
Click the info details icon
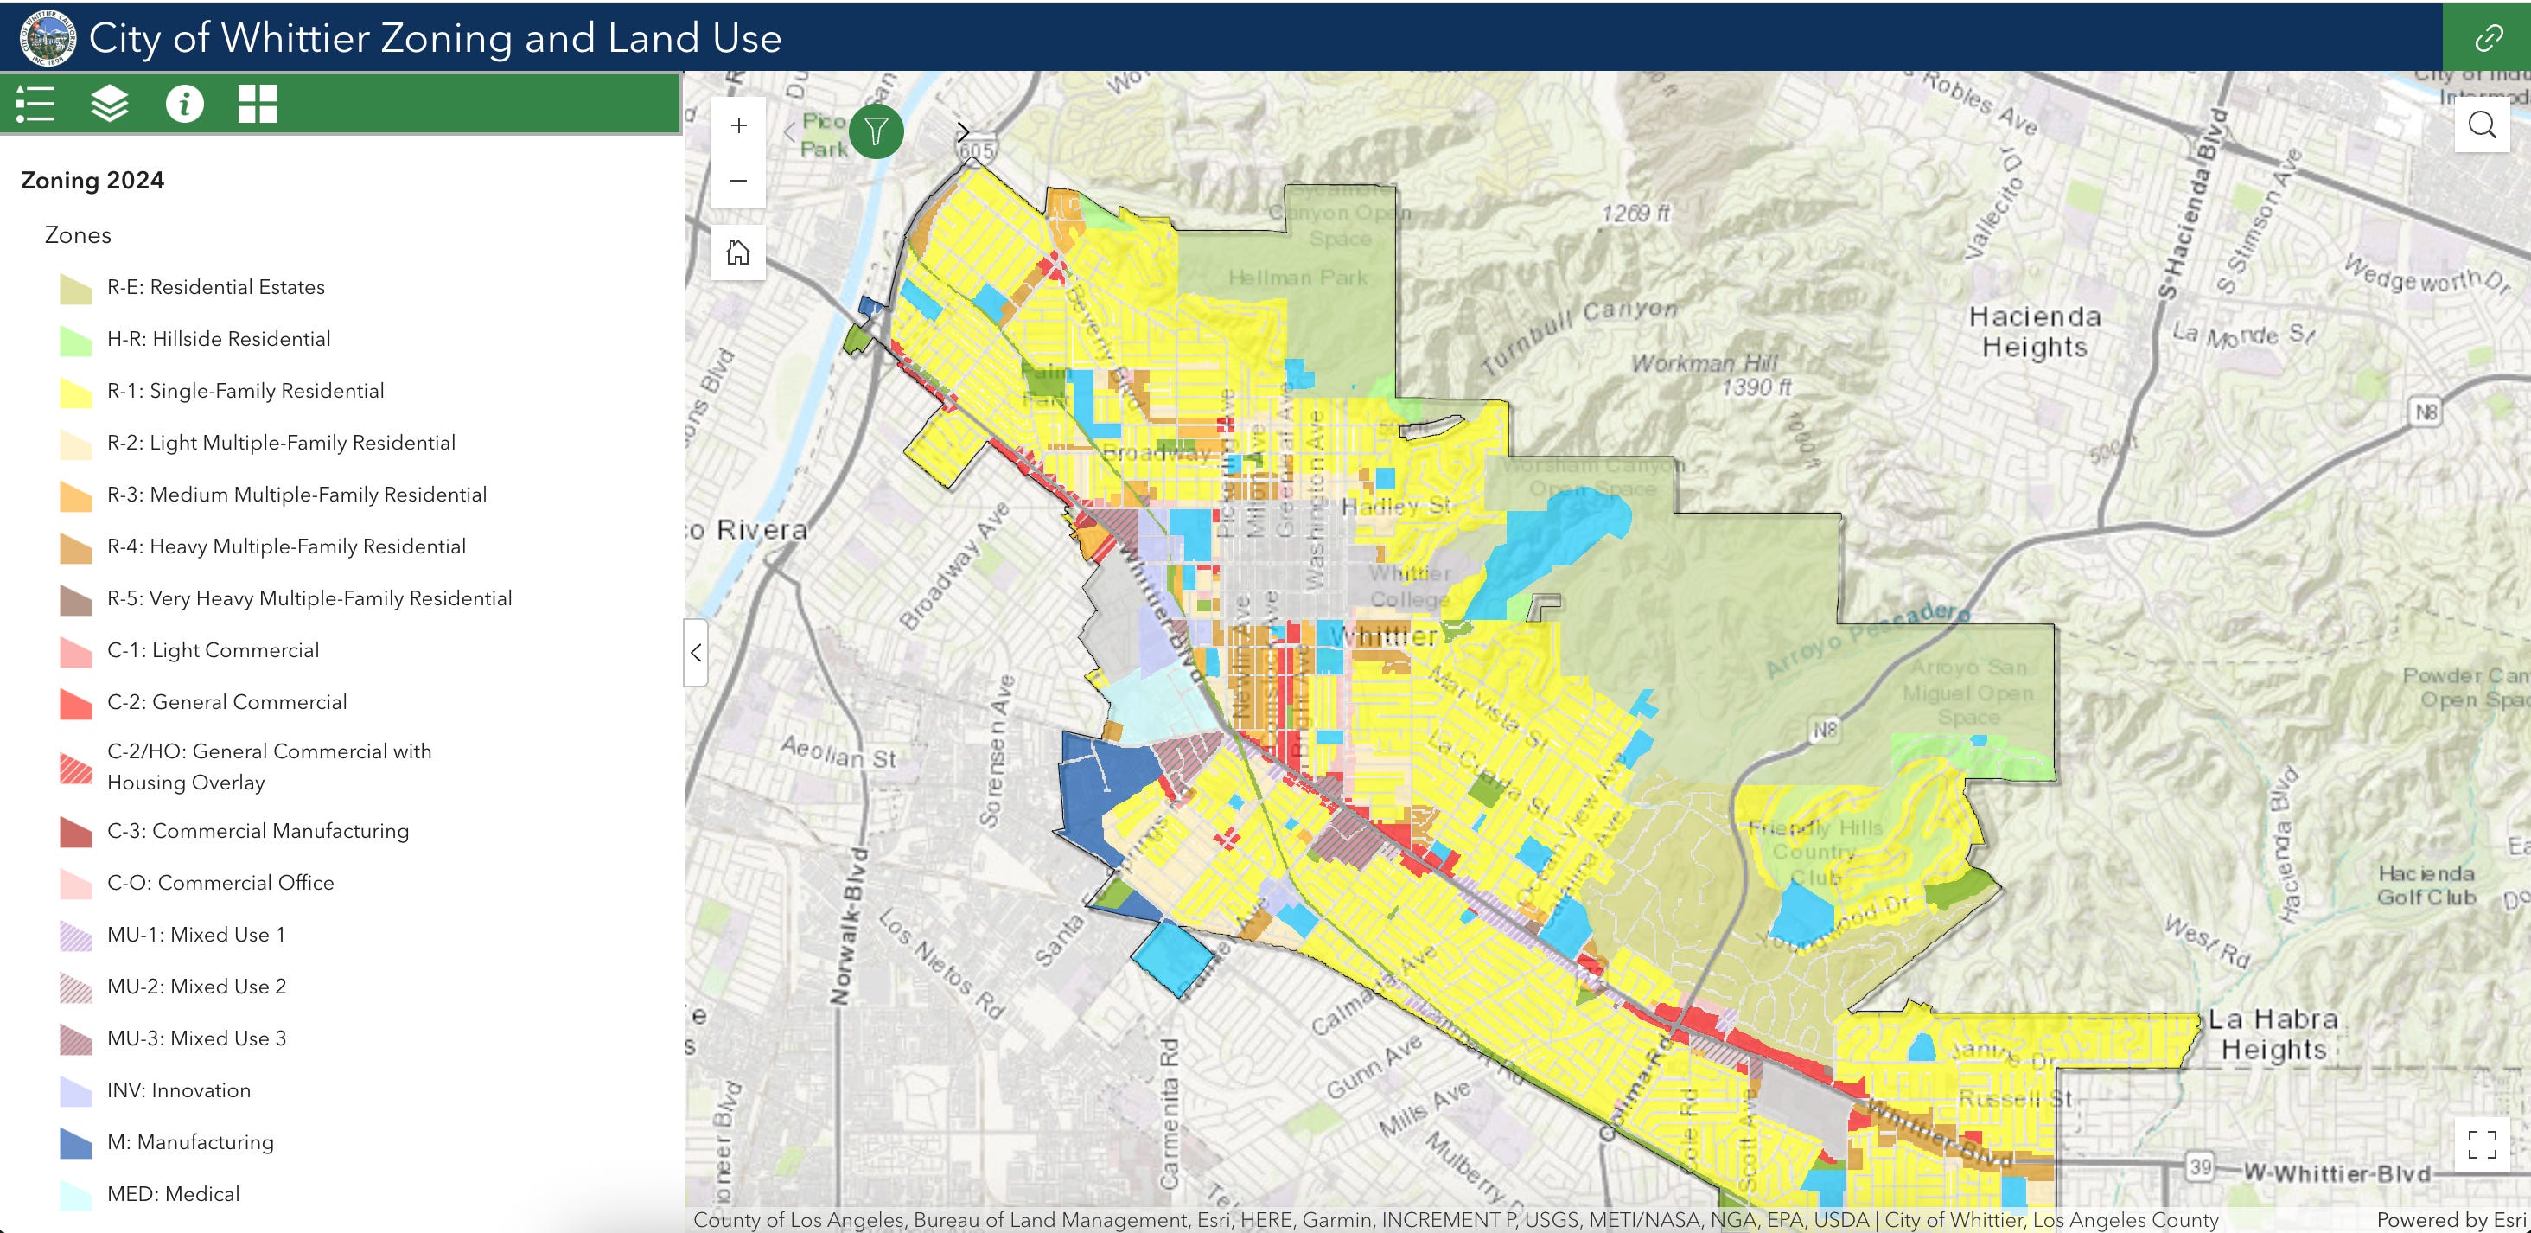point(185,103)
